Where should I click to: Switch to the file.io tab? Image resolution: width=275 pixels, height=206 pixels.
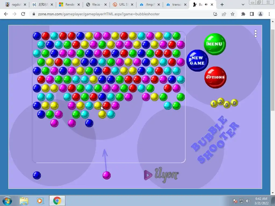point(96,5)
